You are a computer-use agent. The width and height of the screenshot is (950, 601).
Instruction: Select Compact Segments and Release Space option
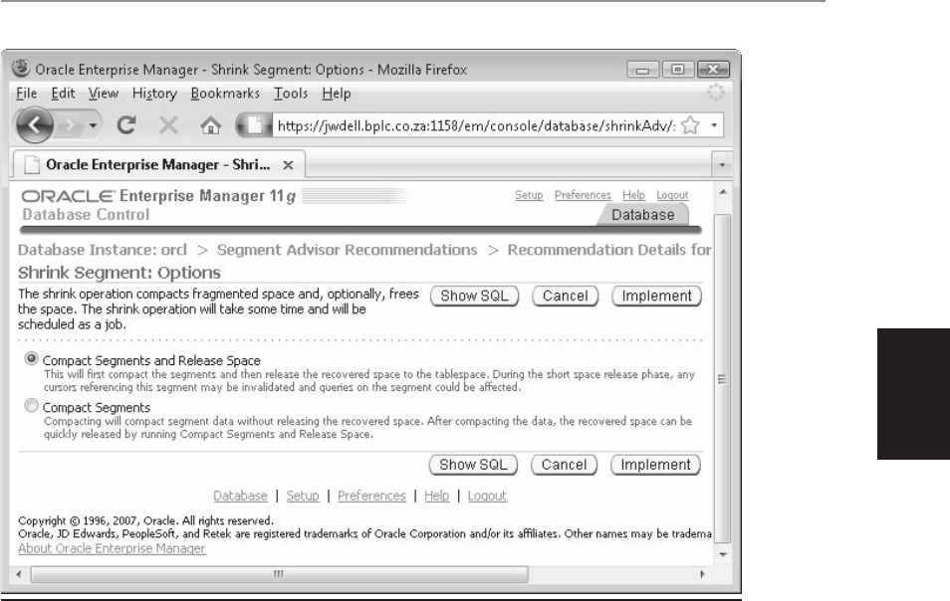(31, 358)
